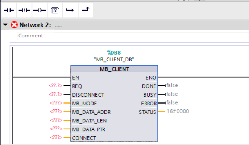The width and height of the screenshot is (249, 145).
Task: Click the MB_DATA_LEN input placeholder operand
Action: [56, 120]
